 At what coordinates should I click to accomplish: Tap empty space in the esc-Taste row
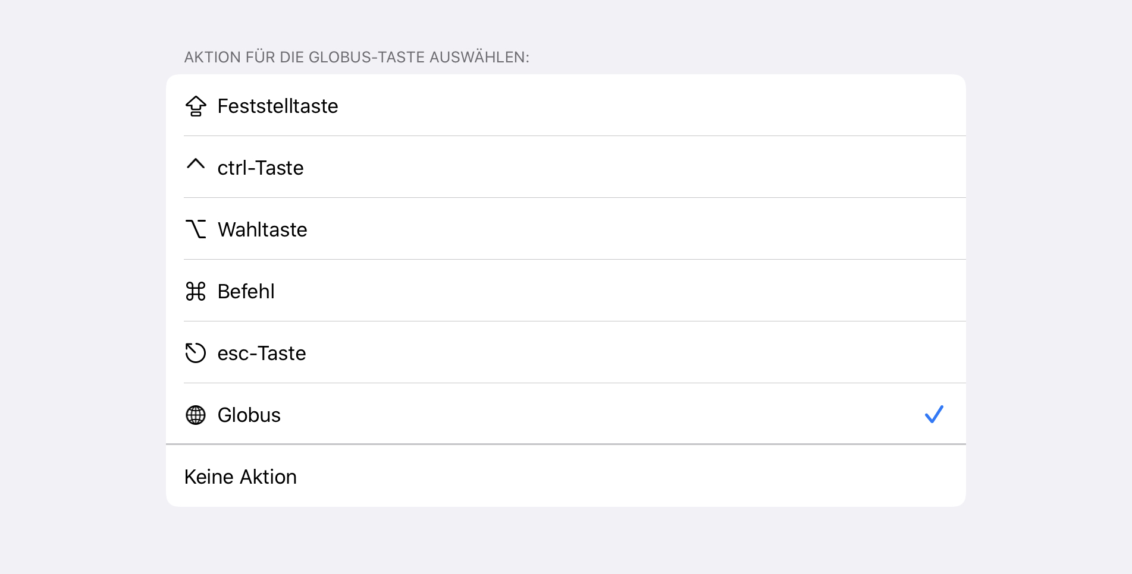point(631,353)
